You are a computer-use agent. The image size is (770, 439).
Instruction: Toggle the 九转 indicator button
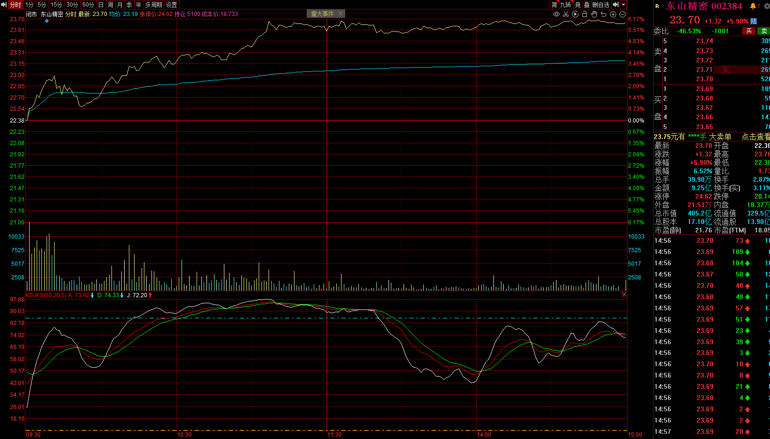pos(565,5)
